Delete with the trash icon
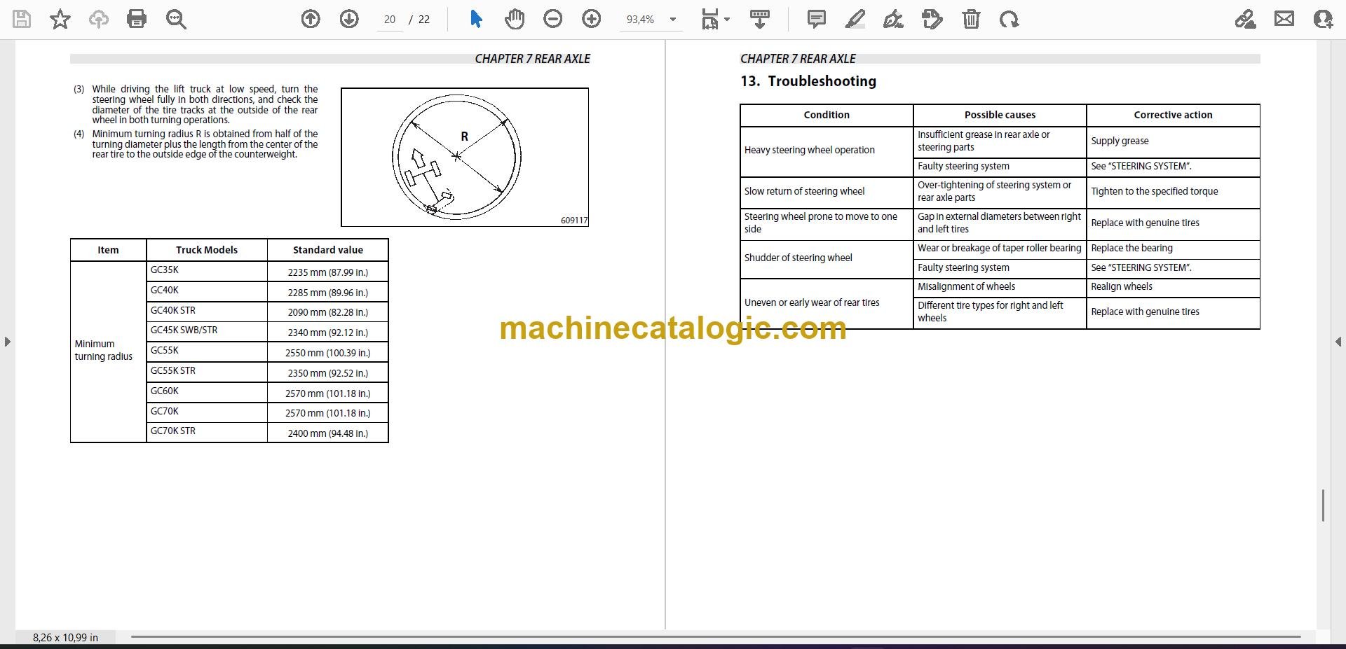The height and width of the screenshot is (649, 1346). [971, 19]
